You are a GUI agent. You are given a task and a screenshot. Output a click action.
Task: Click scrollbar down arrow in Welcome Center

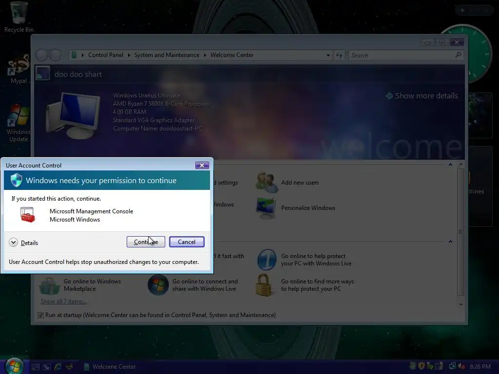tap(461, 304)
